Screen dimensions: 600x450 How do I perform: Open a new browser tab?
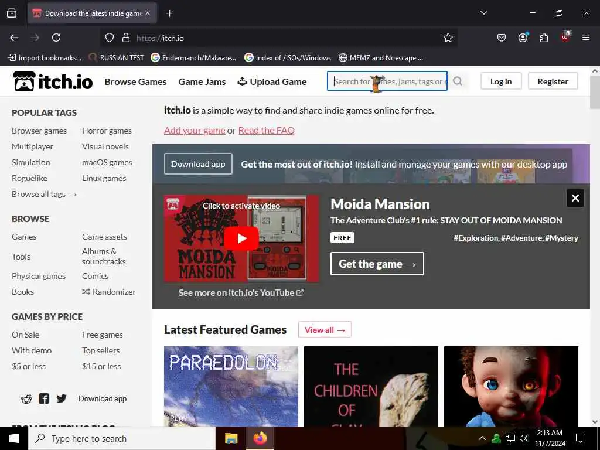coord(169,13)
